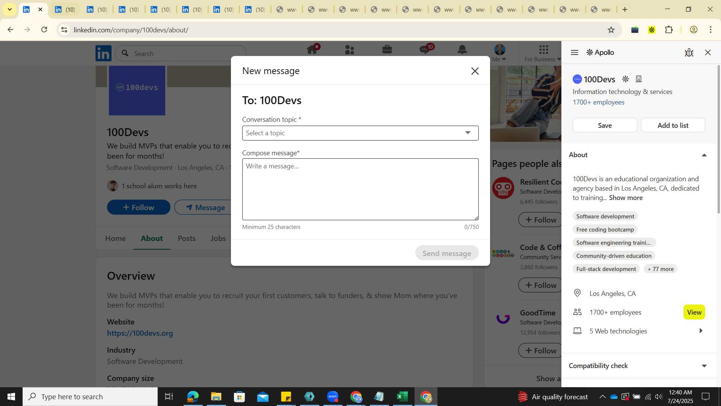The image size is (721, 406).
Task: Click the site info icon in address bar
Action: pos(64,30)
